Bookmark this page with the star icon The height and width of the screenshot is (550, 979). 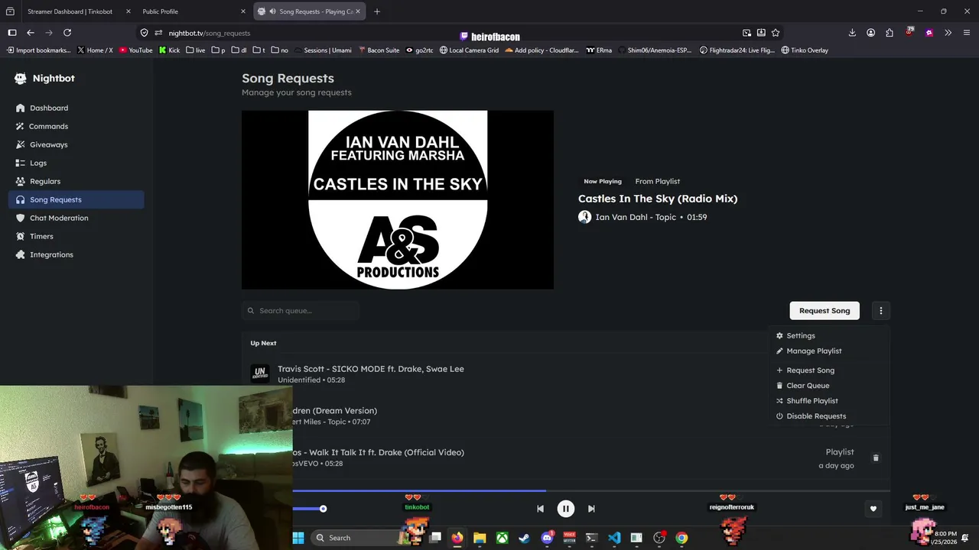776,33
